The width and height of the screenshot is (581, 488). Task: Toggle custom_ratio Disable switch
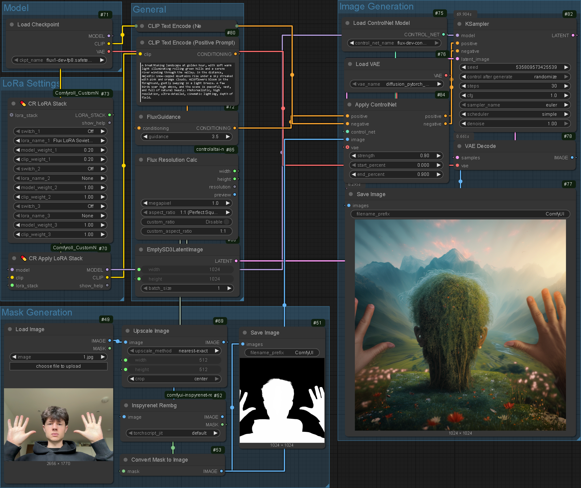(x=187, y=222)
